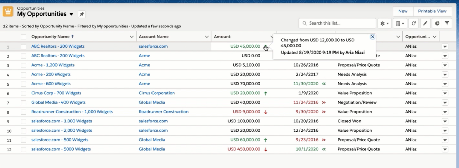Click the green up arrow beside USD 60,000.00

(x=266, y=140)
